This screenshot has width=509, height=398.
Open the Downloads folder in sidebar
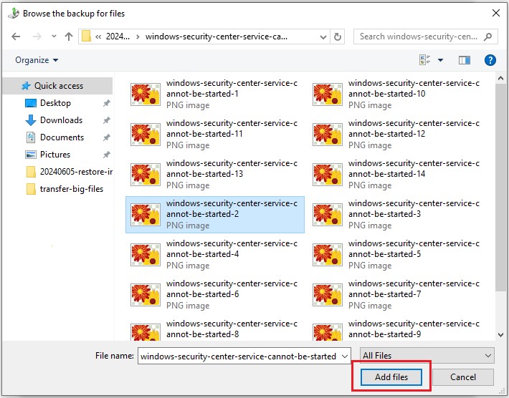point(61,120)
